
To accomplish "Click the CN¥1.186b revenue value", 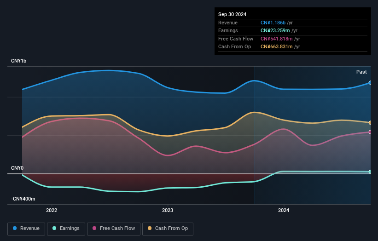I will coord(273,23).
